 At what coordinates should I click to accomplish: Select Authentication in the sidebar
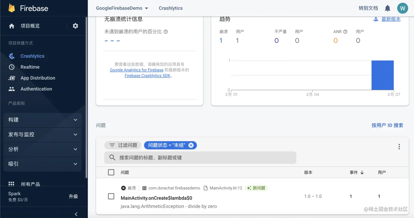pyautogui.click(x=36, y=89)
